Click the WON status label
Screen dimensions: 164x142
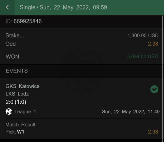click(x=13, y=57)
